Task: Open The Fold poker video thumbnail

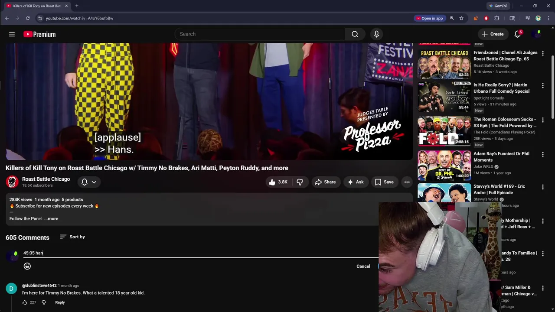Action: pyautogui.click(x=444, y=131)
